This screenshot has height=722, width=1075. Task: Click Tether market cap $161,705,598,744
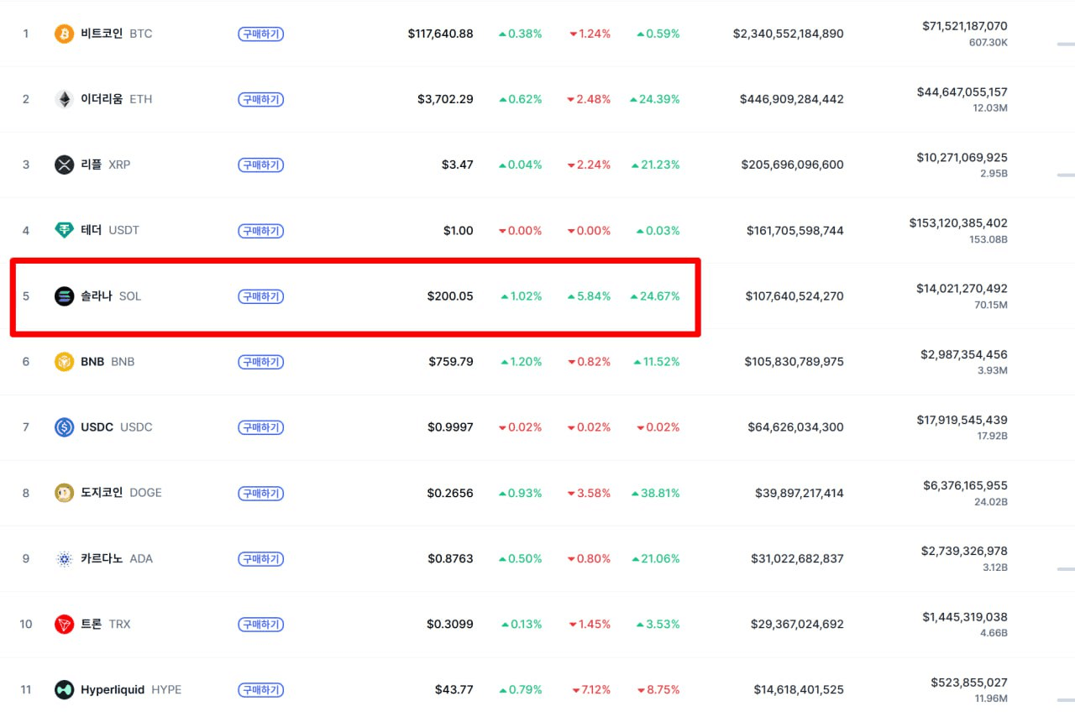tap(795, 230)
